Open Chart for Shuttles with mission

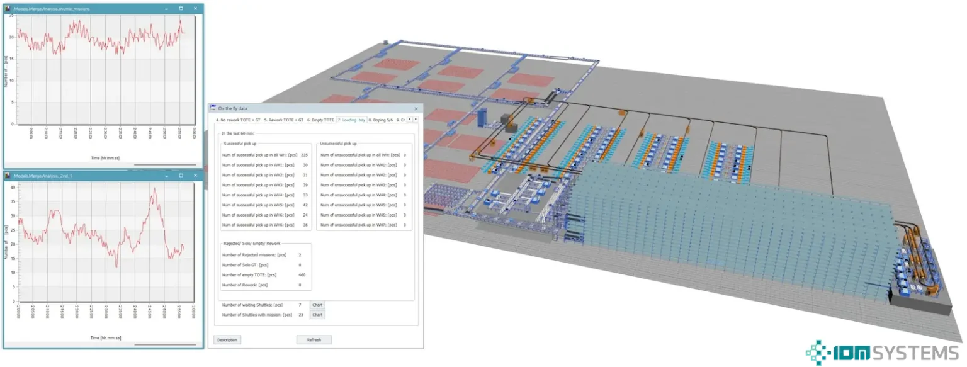[317, 315]
